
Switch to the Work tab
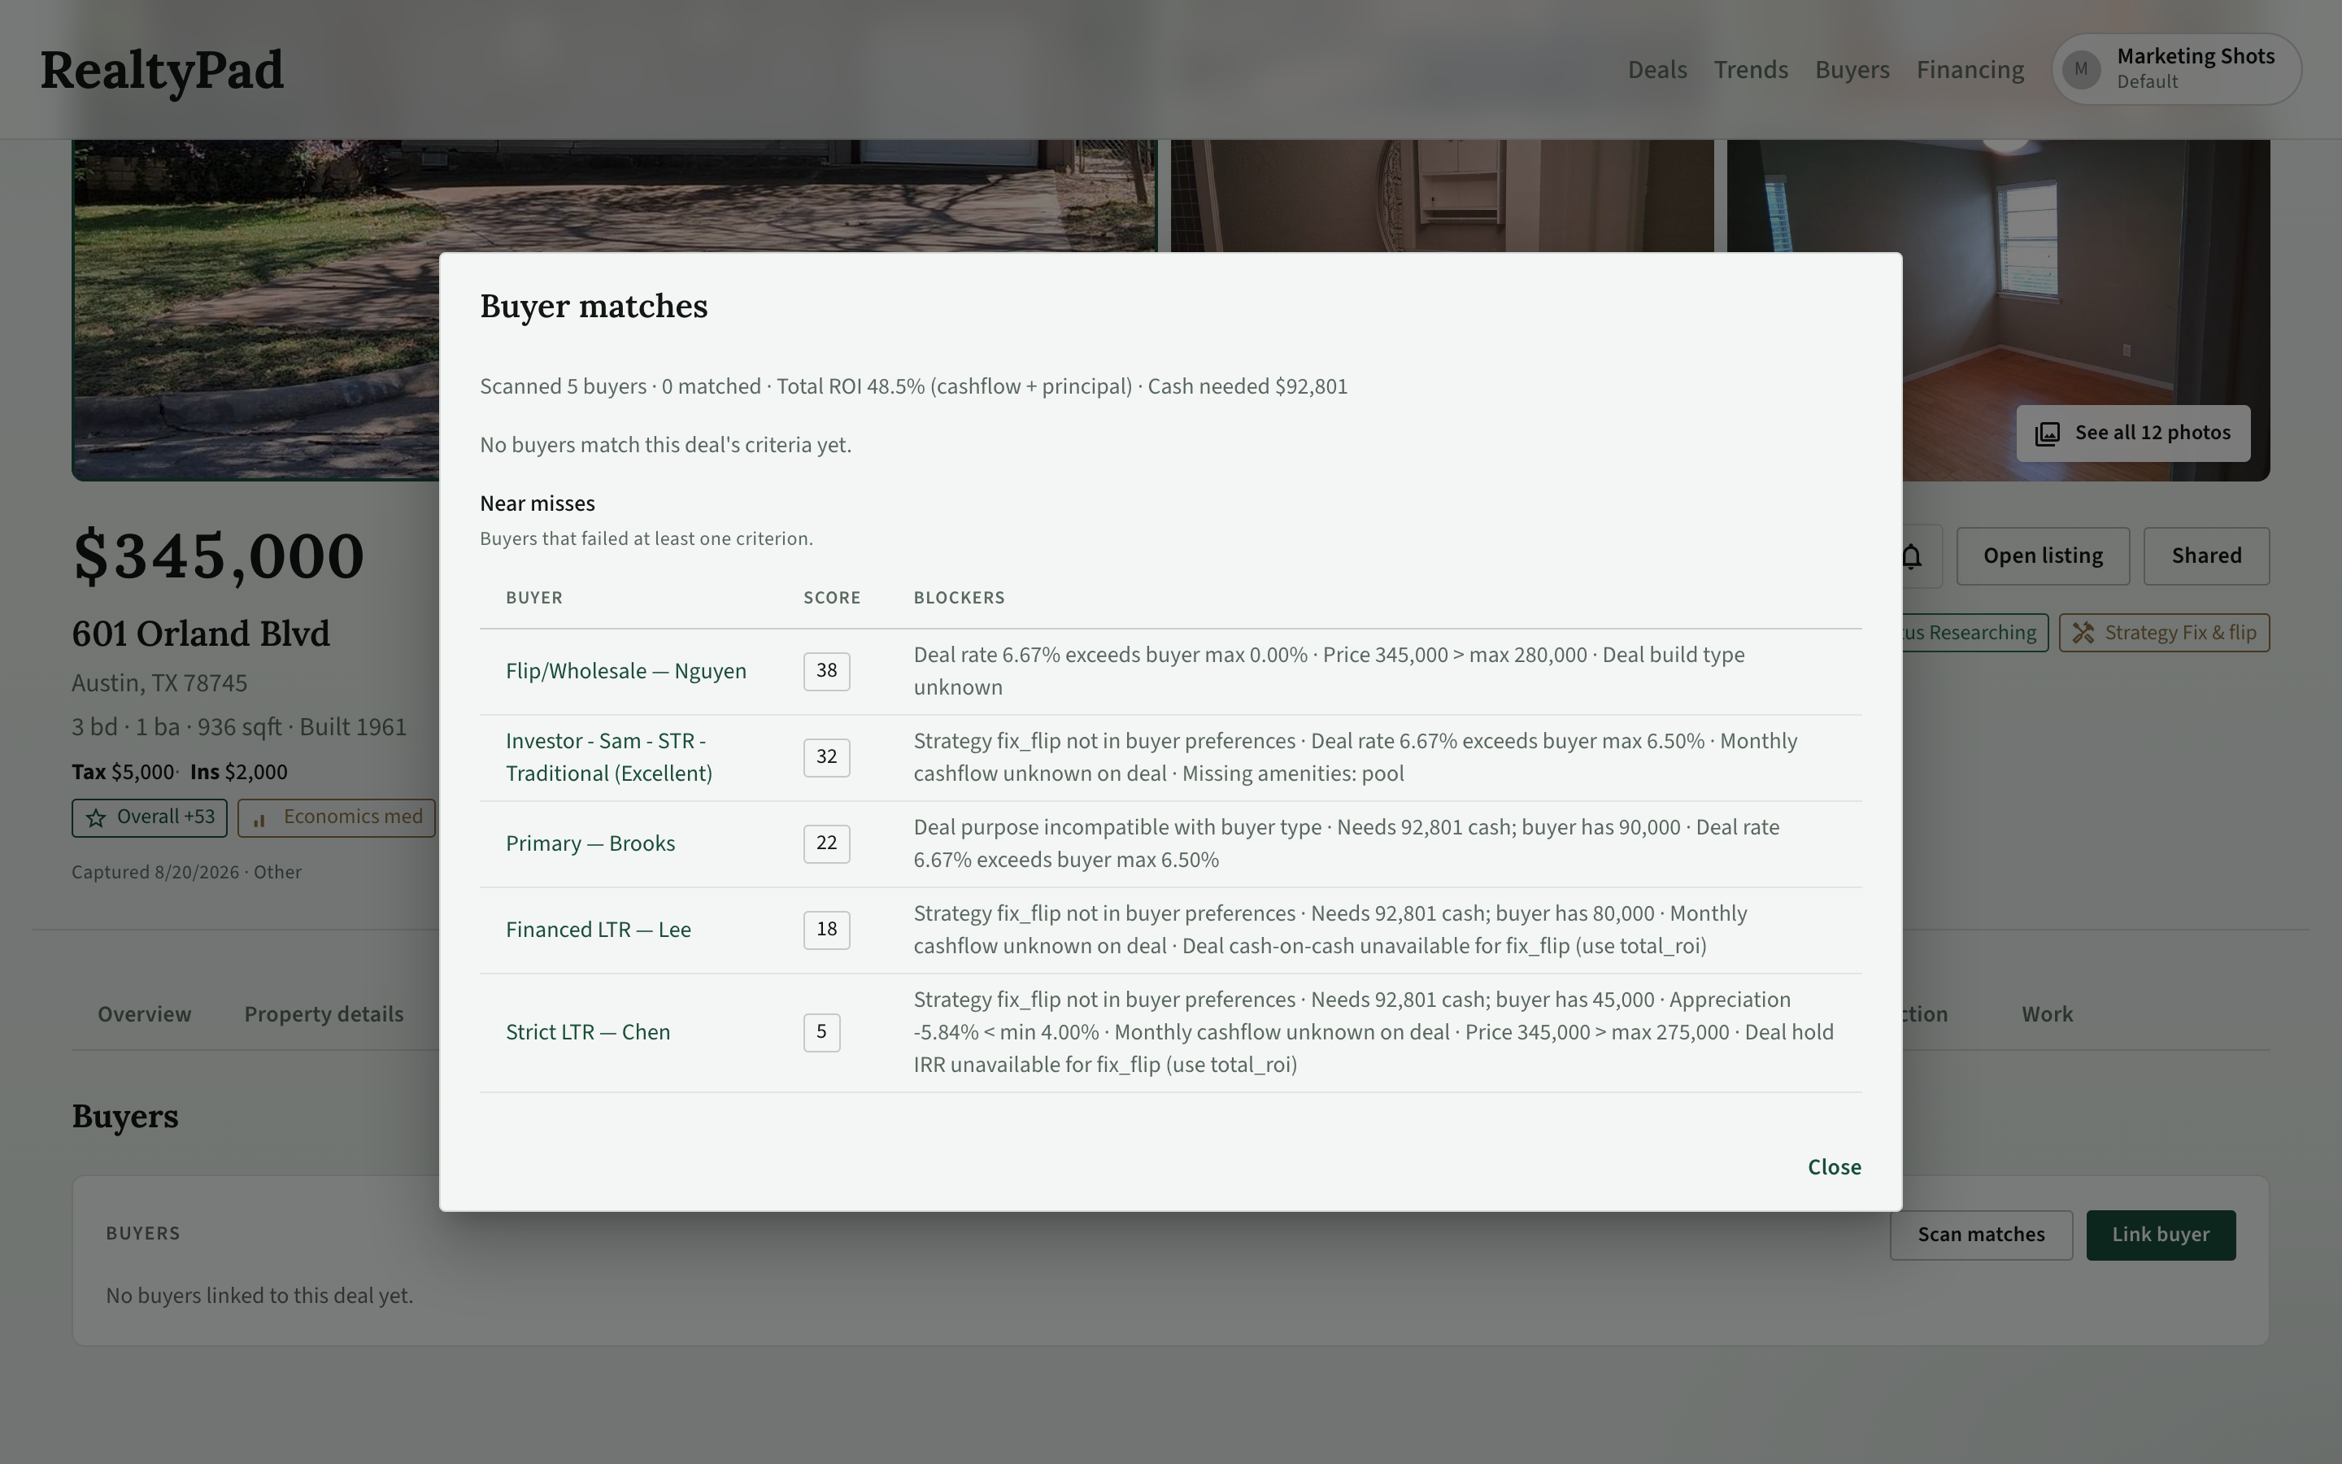coord(2047,1013)
